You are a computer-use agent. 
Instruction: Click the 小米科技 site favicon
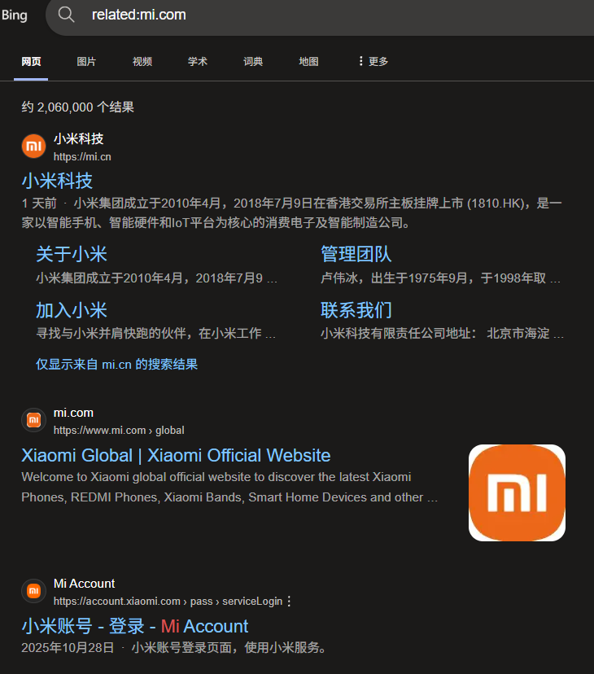(x=33, y=147)
